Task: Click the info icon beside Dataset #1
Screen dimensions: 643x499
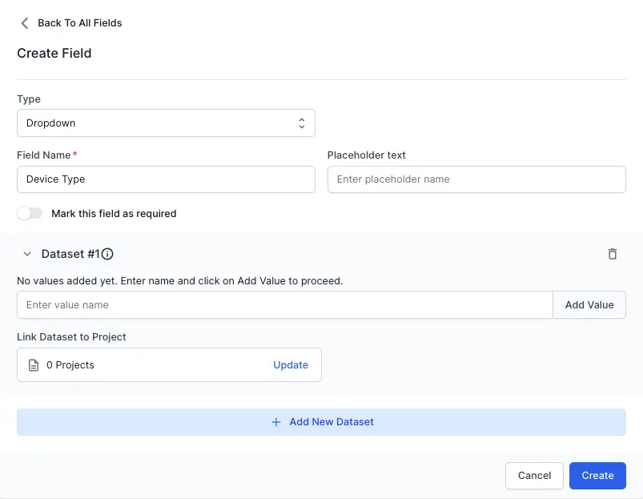Action: 107,254
